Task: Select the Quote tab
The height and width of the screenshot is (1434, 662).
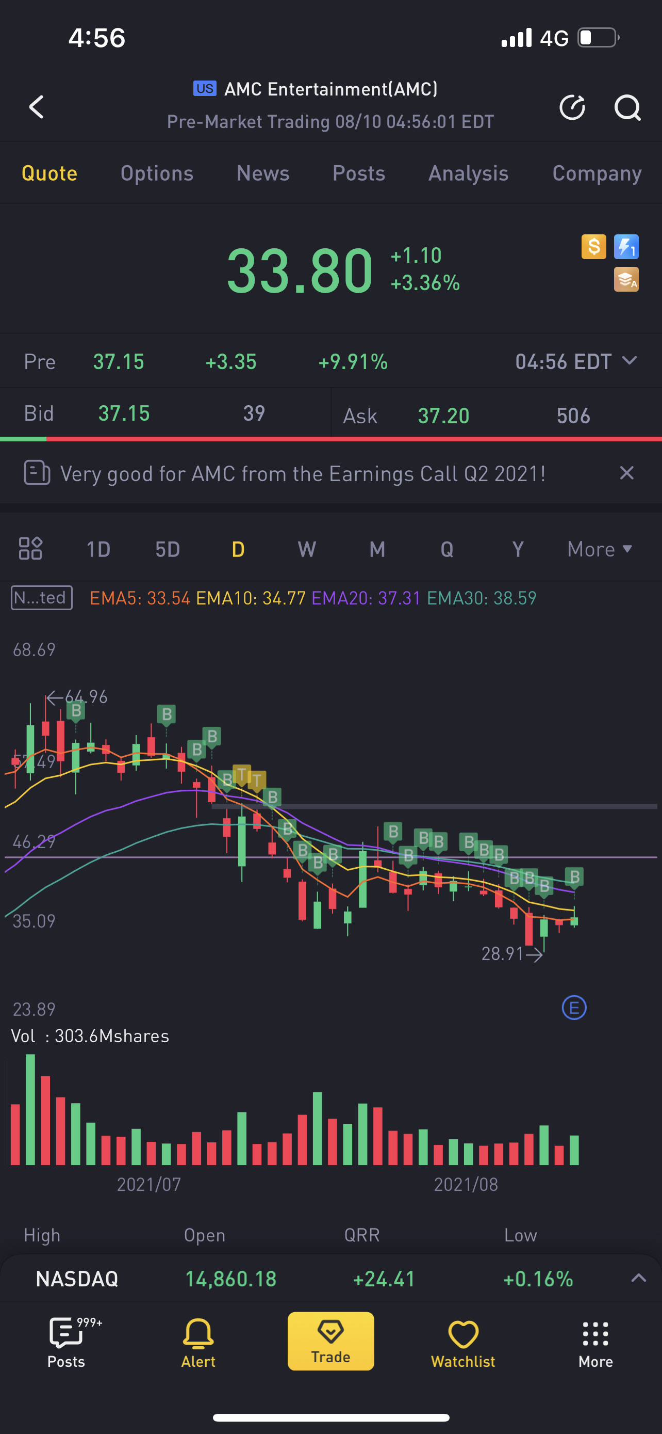Action: 49,173
